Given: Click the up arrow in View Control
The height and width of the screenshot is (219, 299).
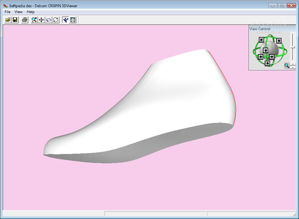Looking at the screenshot, I should coord(266,50).
